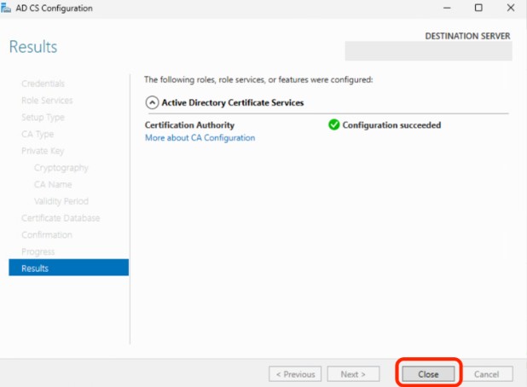The width and height of the screenshot is (527, 387).
Task: Minimize the AD CS Configuration window
Action: pos(447,8)
